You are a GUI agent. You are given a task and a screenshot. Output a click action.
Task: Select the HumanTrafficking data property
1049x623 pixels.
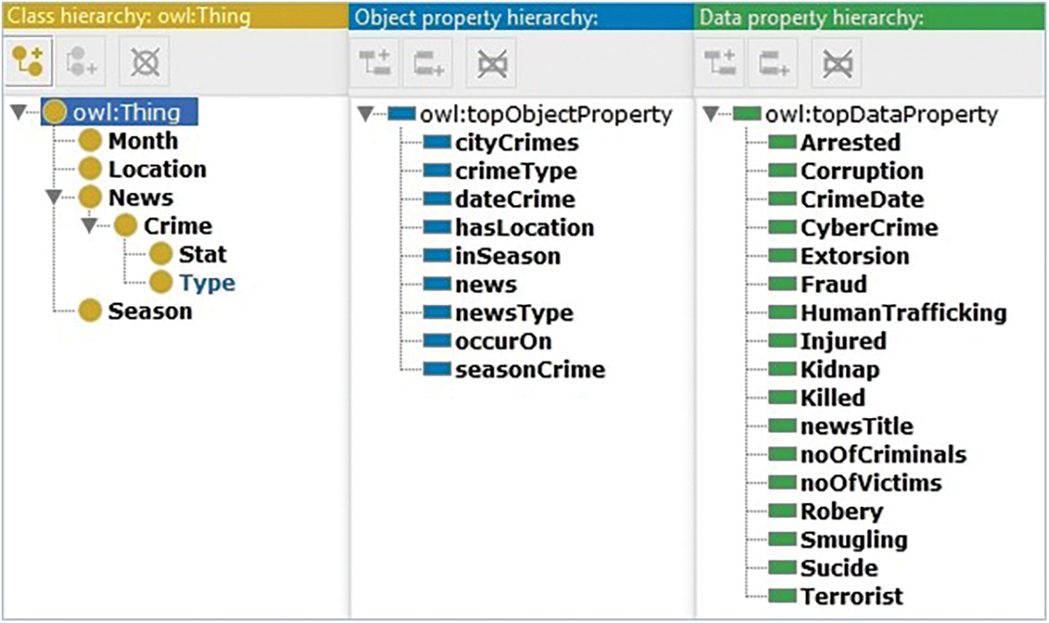[x=902, y=313]
